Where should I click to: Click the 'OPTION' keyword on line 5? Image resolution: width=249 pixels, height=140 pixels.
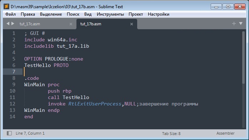(x=33, y=59)
